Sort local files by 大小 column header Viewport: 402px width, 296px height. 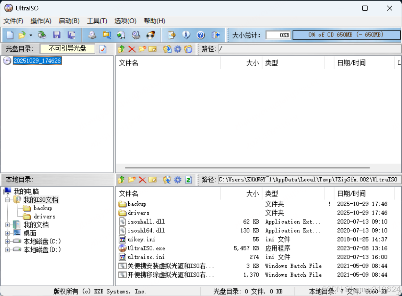241,194
